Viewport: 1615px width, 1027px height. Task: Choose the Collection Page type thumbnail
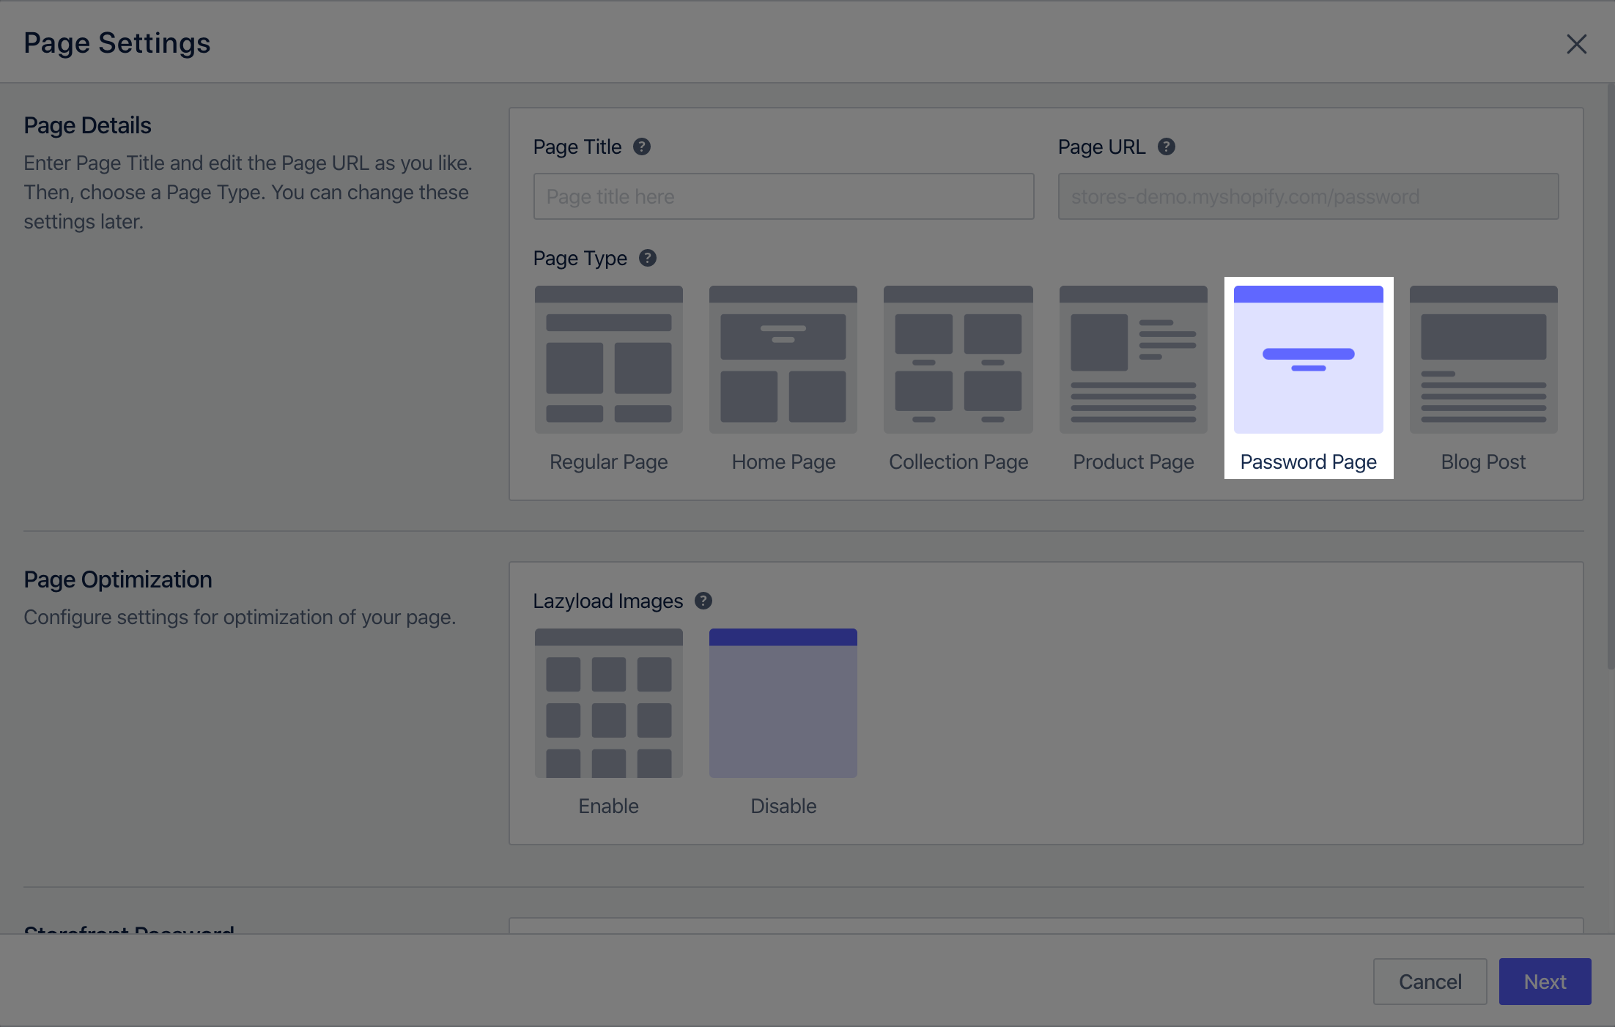click(x=958, y=360)
